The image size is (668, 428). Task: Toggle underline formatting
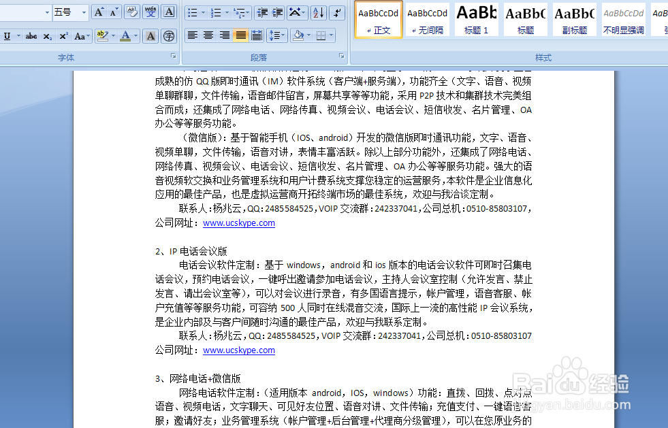pyautogui.click(x=7, y=36)
